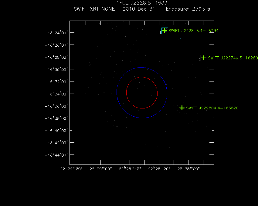This screenshot has height=206, width=258.
Task: Click the source 2 cross marker in the white box
Action: (x=204, y=58)
